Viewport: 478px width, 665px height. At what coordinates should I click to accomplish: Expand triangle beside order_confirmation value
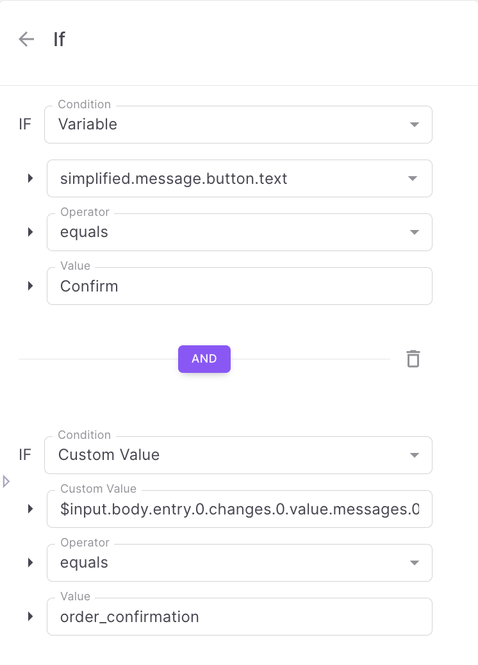click(30, 616)
